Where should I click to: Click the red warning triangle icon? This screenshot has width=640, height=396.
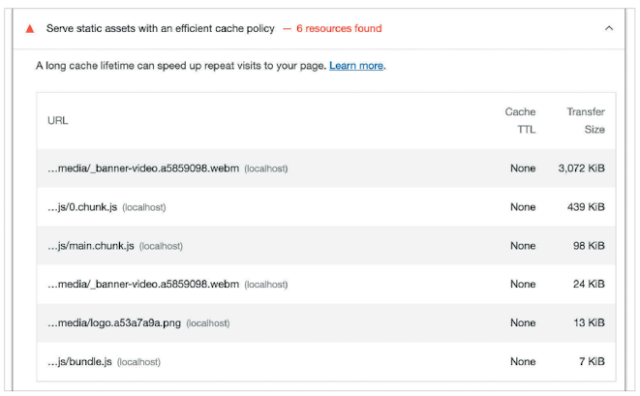click(30, 29)
